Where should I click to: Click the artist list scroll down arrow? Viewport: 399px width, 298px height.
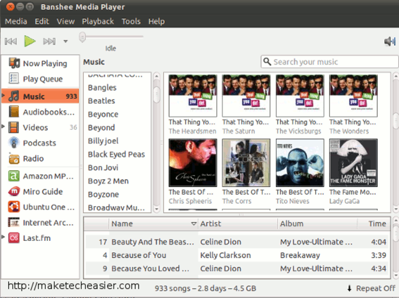point(156,209)
